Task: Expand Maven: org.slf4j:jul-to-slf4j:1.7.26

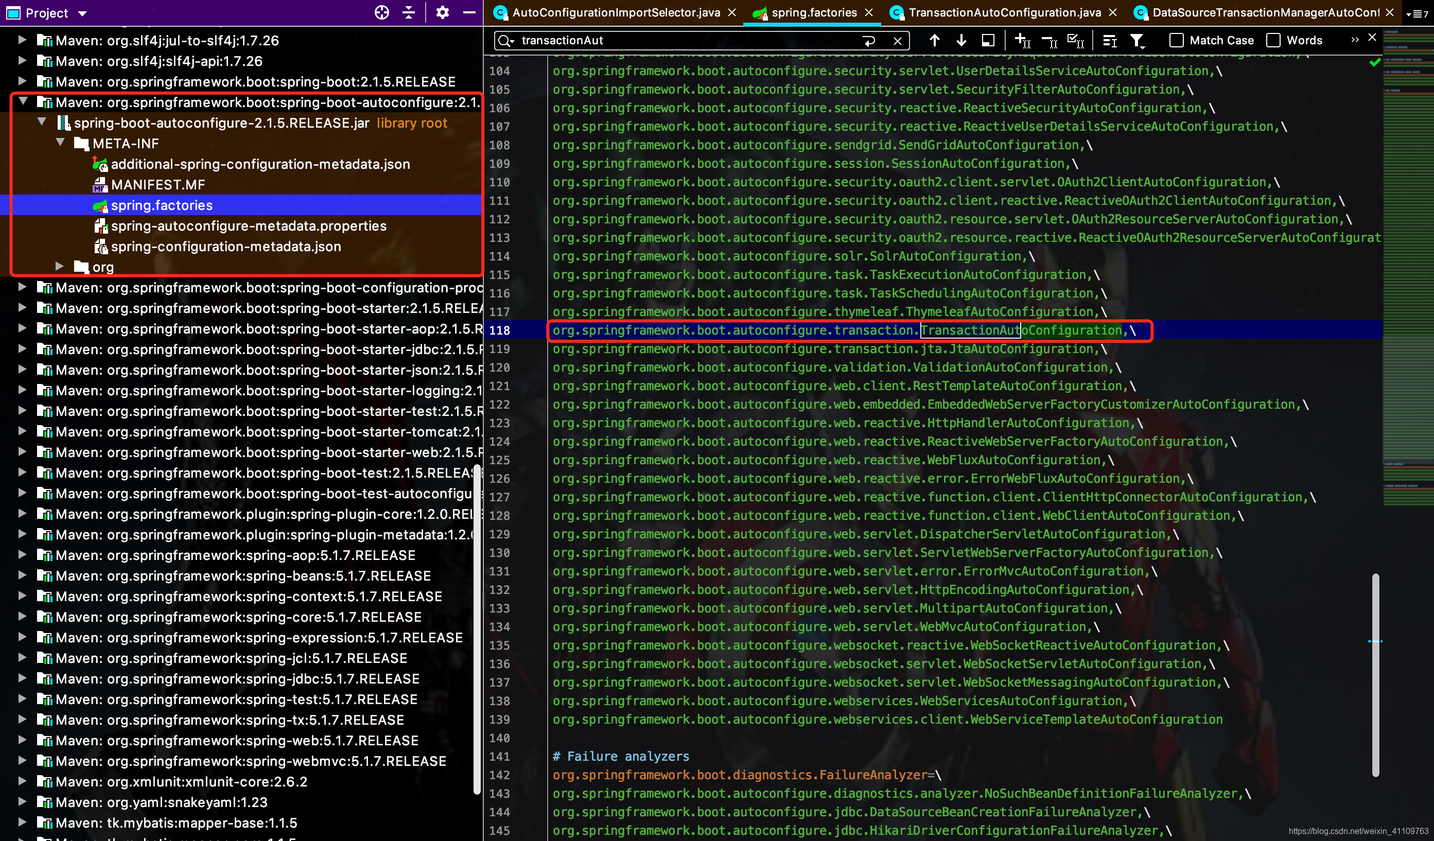Action: [x=22, y=40]
